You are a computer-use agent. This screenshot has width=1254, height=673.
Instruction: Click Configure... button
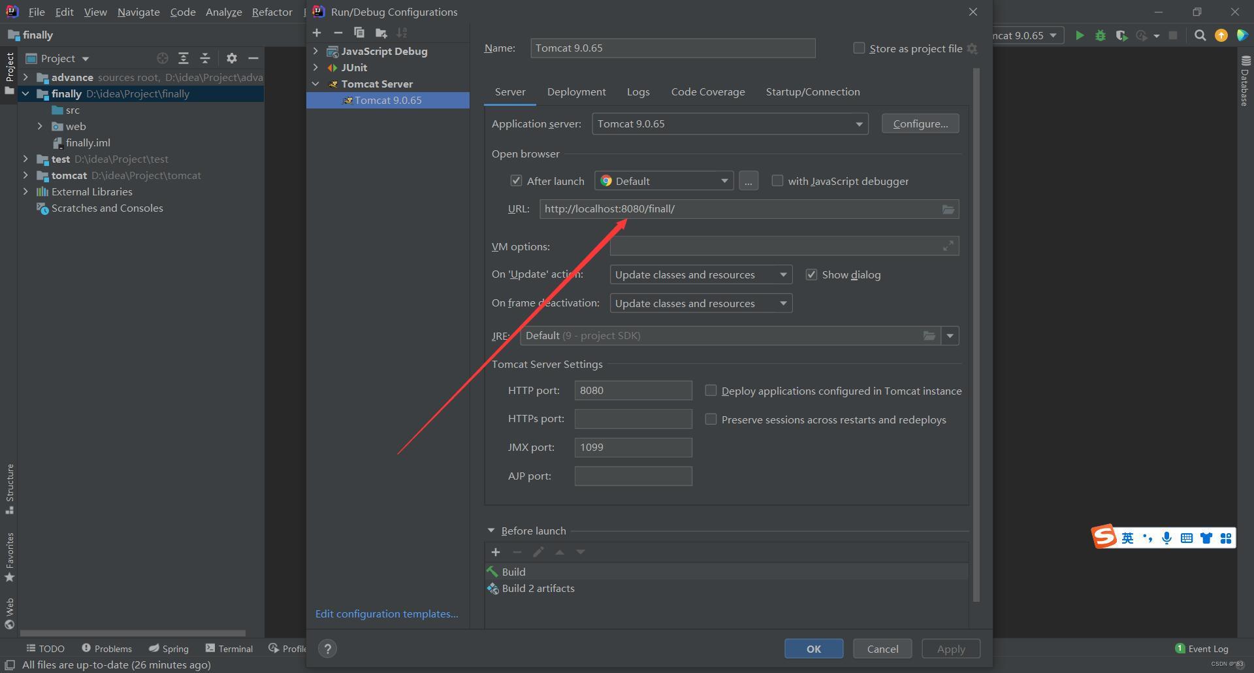(920, 124)
